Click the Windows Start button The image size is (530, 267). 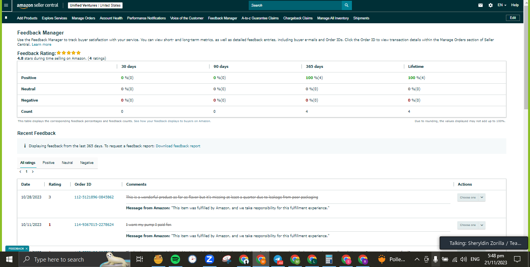[x=9, y=259]
